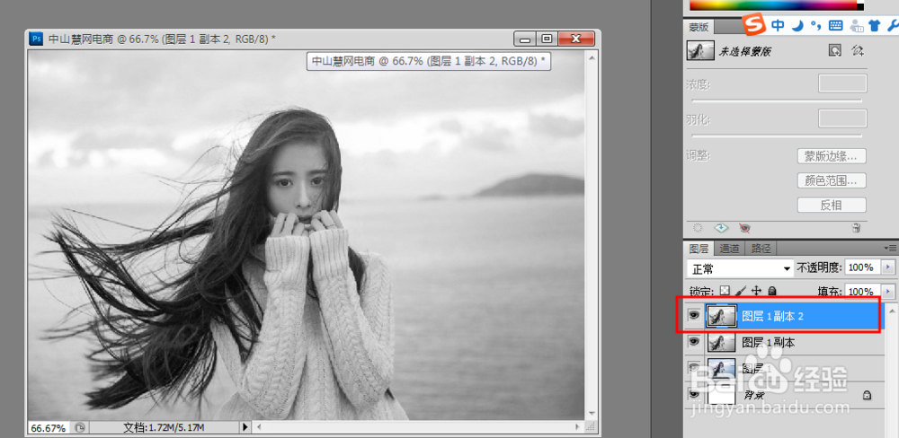The width and height of the screenshot is (899, 438).
Task: Open Sogou wrench settings icon
Action: click(x=894, y=25)
